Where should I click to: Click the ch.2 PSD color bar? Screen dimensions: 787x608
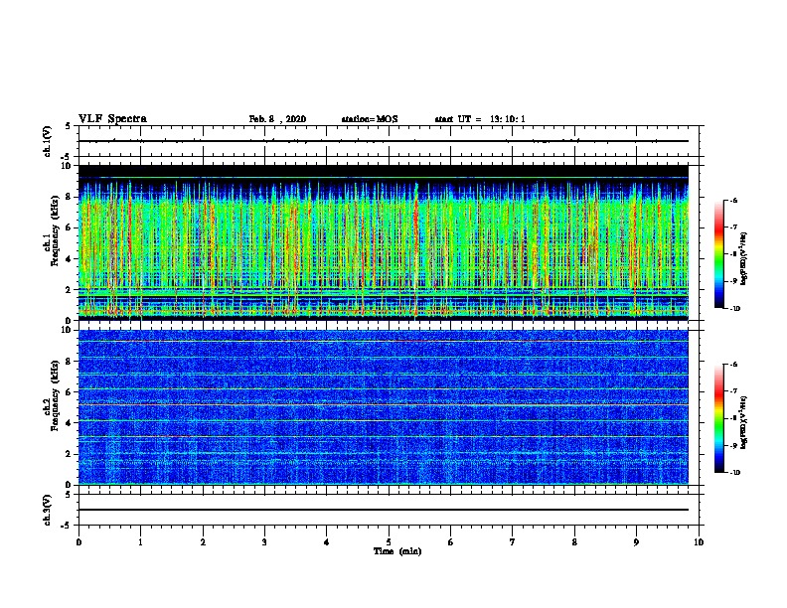click(718, 418)
